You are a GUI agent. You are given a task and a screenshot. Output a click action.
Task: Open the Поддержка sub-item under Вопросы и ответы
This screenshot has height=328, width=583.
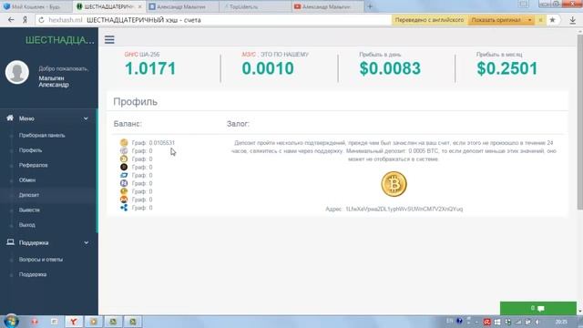[x=33, y=274]
